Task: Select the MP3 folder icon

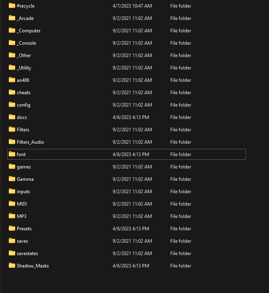Action: (12, 216)
